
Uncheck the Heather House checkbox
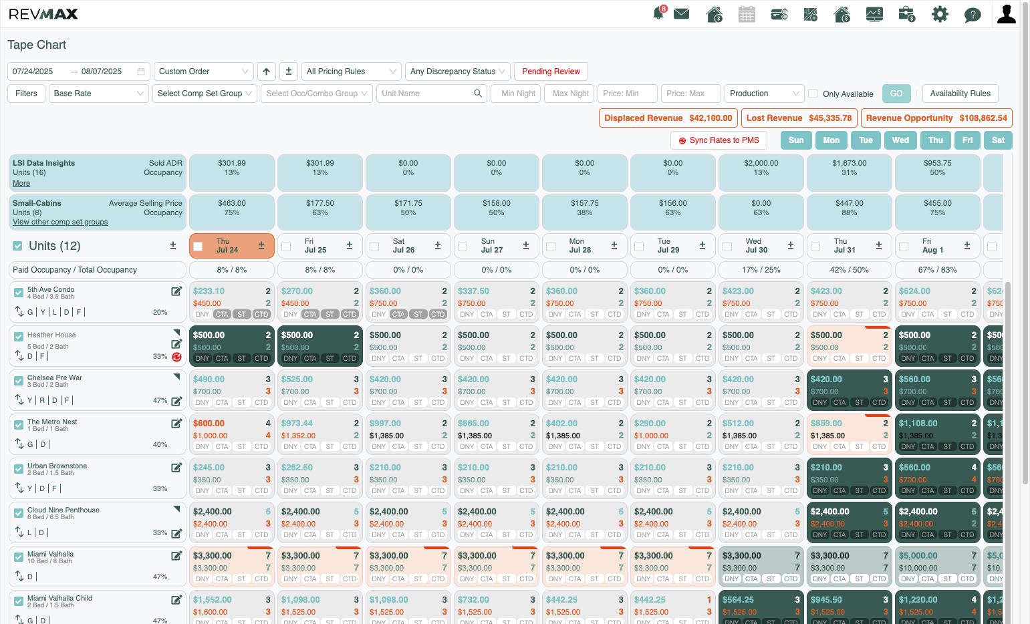pos(19,337)
